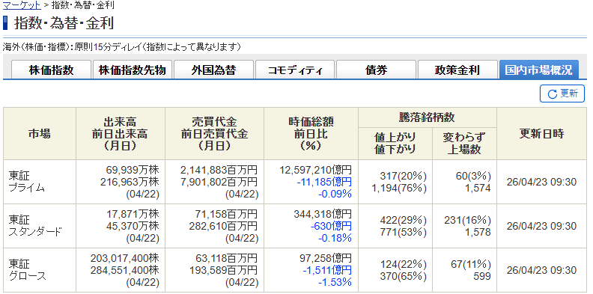Image resolution: width=593 pixels, height=294 pixels.
Task: Click the 市場 column header
Action: point(40,133)
